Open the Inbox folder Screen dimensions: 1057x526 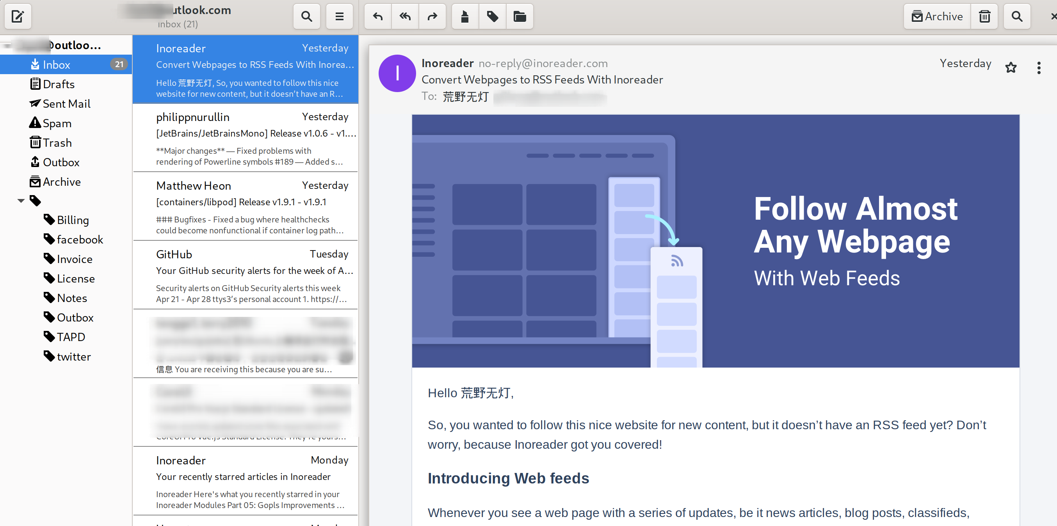coord(66,64)
